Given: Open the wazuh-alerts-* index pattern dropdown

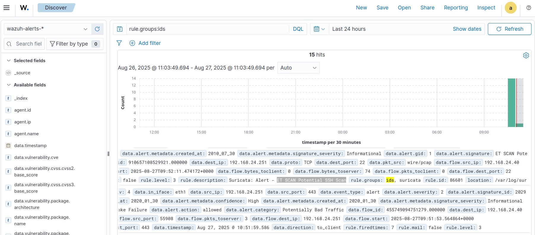Looking at the screenshot, I should coord(47,29).
